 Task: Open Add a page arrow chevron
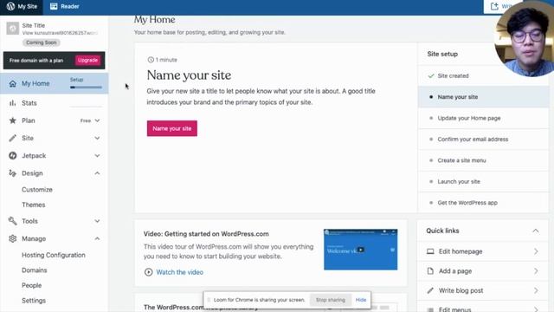[536, 271]
